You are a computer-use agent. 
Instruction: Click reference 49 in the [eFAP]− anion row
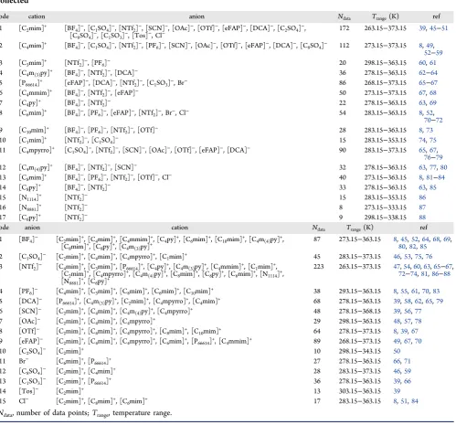coord(397,342)
